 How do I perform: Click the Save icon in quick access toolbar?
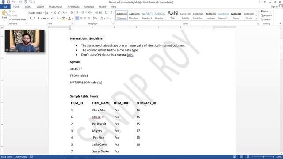coord(8,2)
